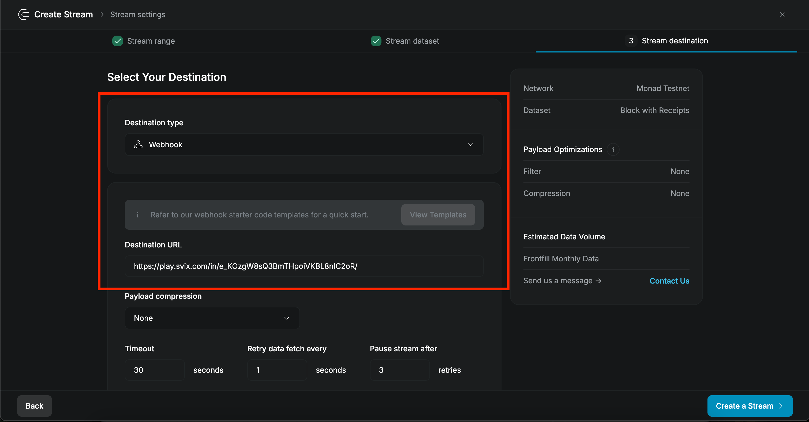Select the Stream destination step
This screenshot has height=422, width=809.
(666, 41)
